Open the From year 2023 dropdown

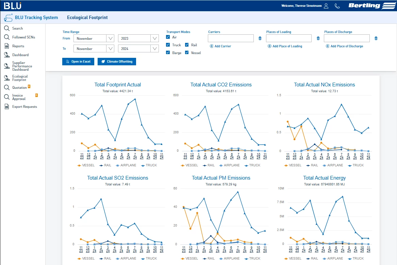155,38
